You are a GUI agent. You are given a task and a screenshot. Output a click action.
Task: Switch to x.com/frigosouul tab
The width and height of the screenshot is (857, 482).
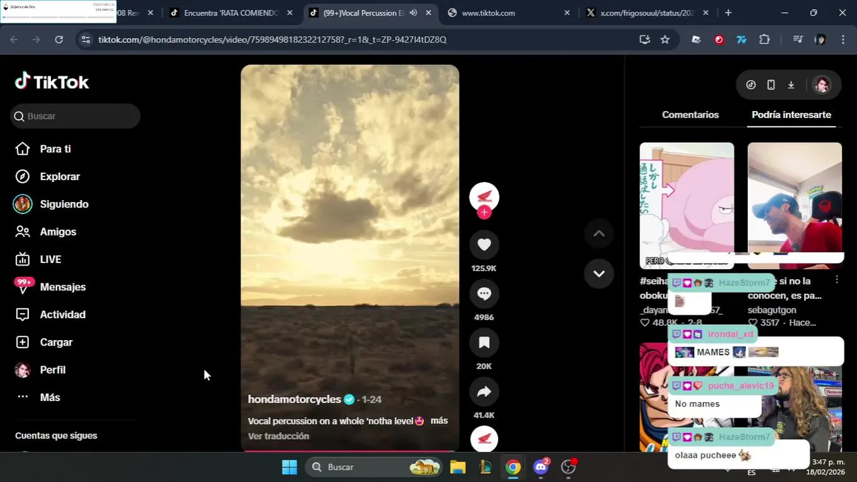[648, 13]
